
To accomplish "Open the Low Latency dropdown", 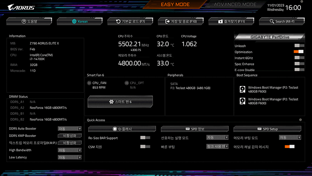I will click(x=69, y=158).
